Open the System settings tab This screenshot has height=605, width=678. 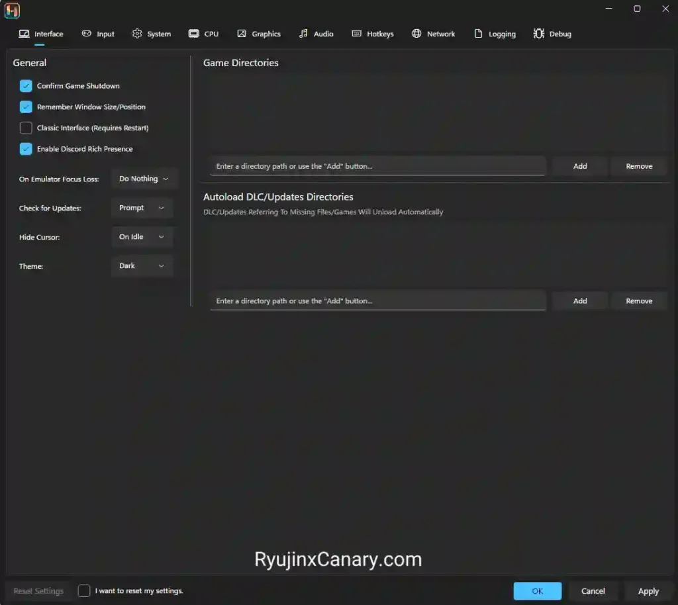[x=152, y=34]
